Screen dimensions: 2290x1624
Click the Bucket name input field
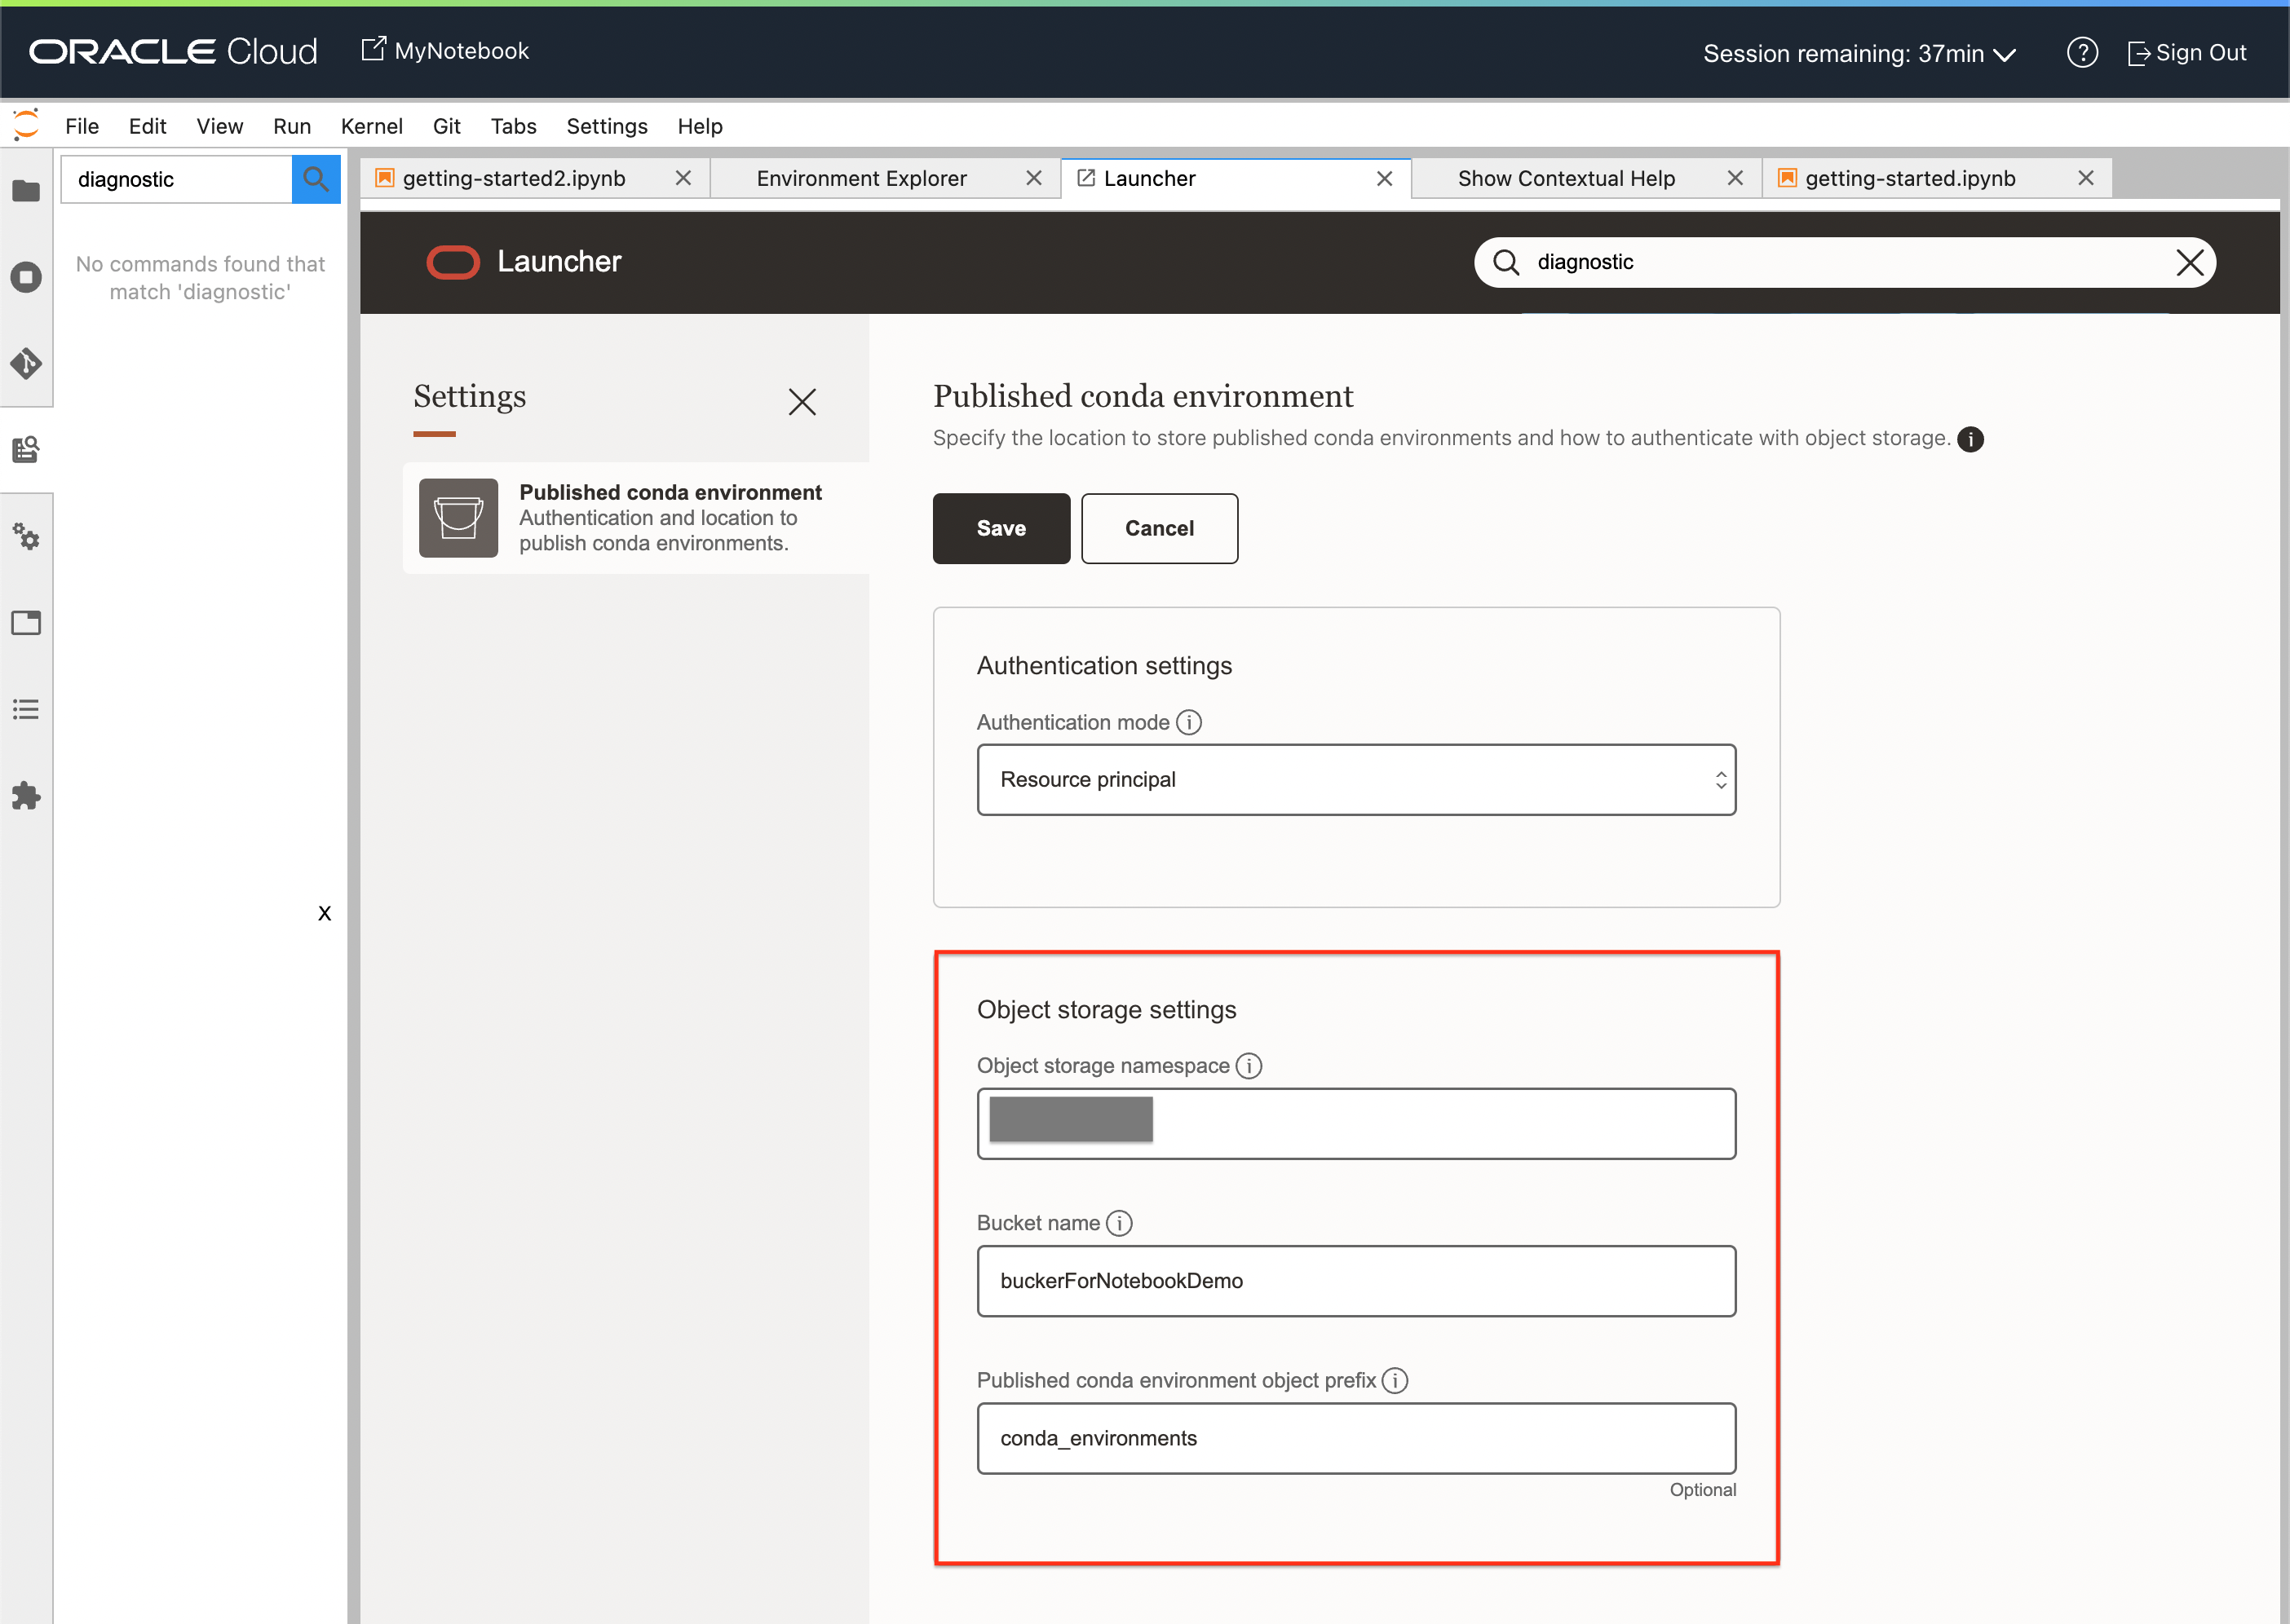(1356, 1281)
